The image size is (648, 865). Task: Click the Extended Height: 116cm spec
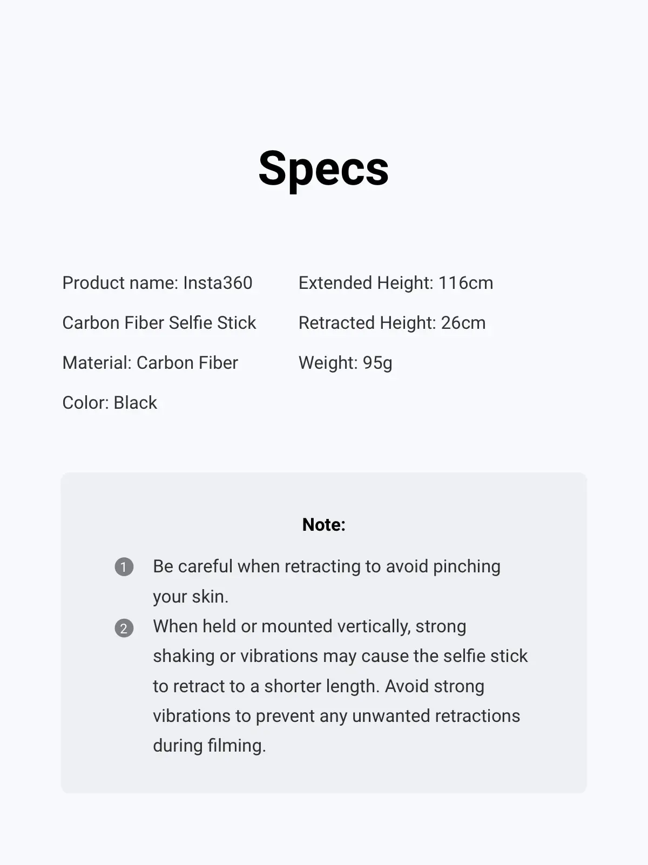395,283
